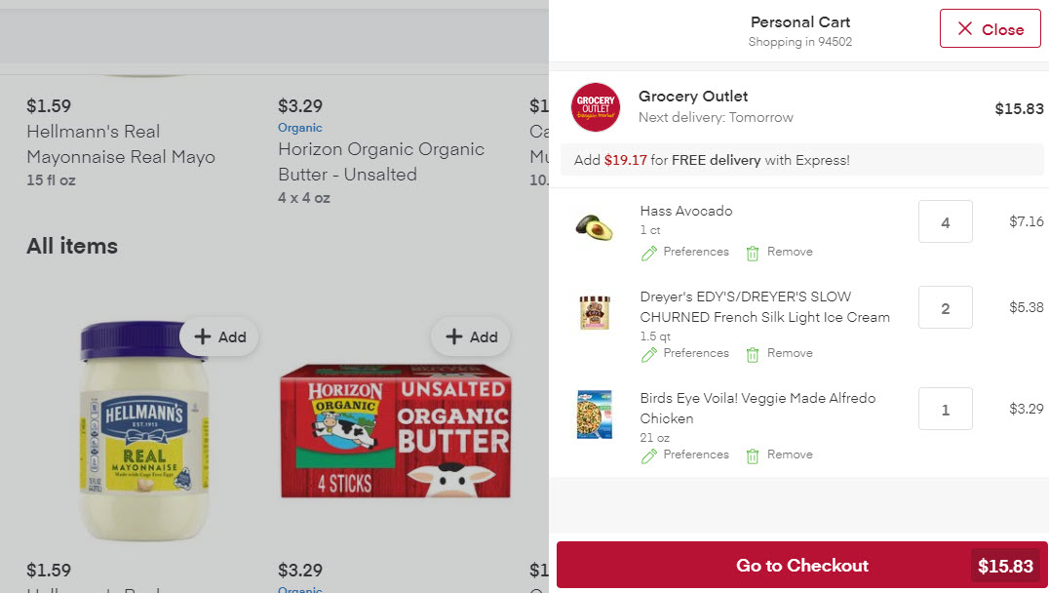Click trash icon to remove Dreyer's ice cream
Image resolution: width=1049 pixels, height=593 pixels.
click(753, 354)
